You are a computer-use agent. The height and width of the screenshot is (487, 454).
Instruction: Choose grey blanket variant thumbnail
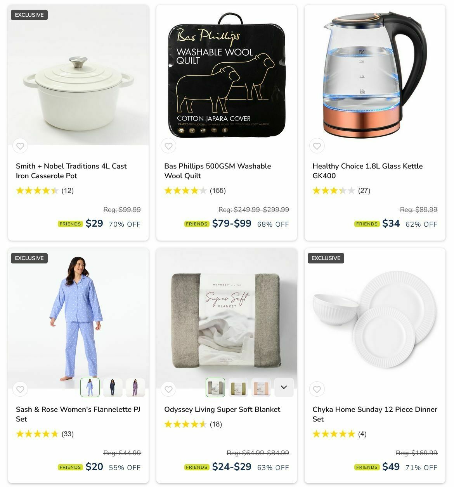[215, 387]
